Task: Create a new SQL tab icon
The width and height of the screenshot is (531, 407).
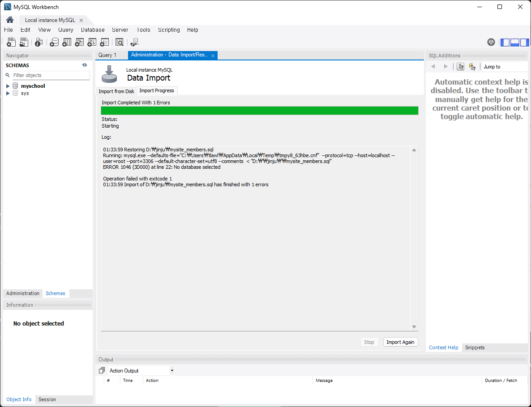Action: (x=11, y=42)
